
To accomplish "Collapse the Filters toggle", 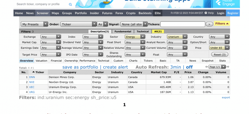I will pos(222,24).
